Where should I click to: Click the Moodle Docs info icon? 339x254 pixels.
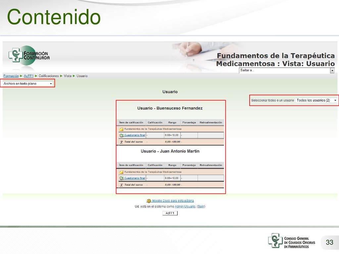[x=149, y=201]
